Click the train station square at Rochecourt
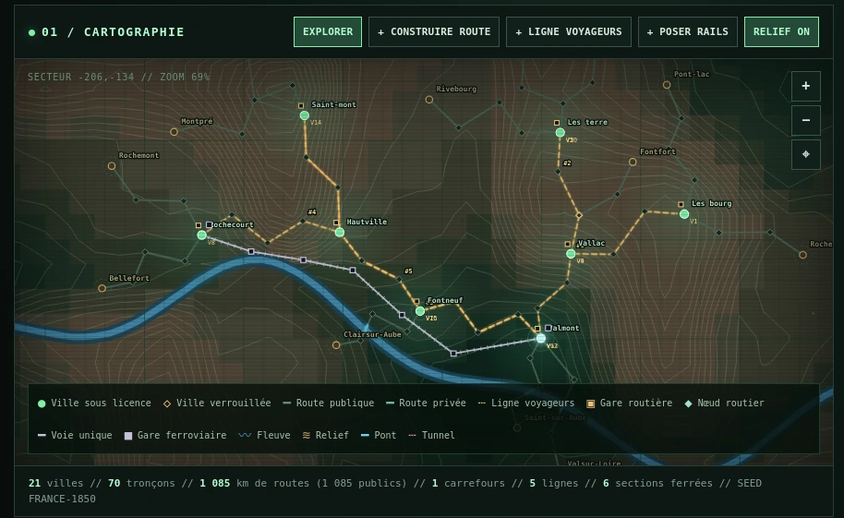Screen dimensions: 844x518 209,224
